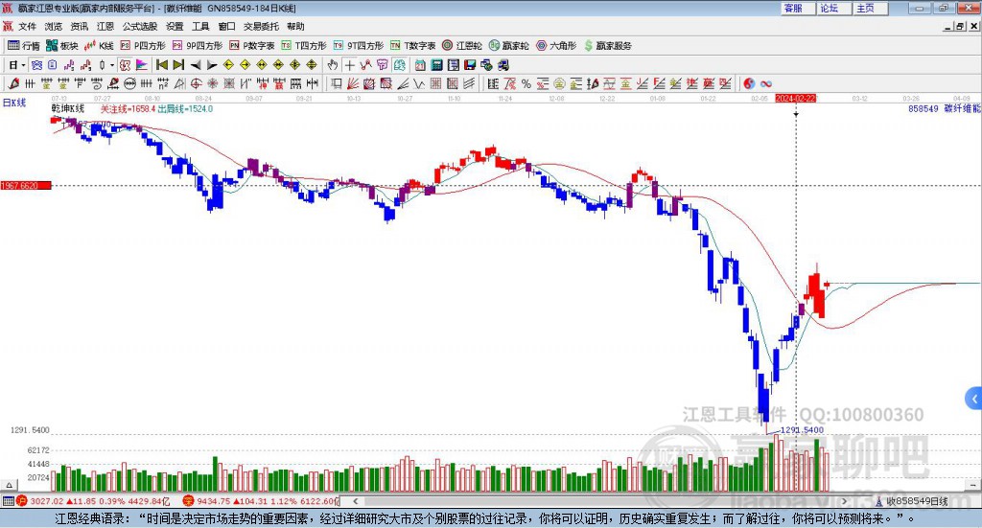Open the 资讯 menu
Image resolution: width=982 pixels, height=528 pixels.
coord(79,26)
